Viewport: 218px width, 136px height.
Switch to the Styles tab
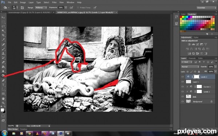click(196, 37)
